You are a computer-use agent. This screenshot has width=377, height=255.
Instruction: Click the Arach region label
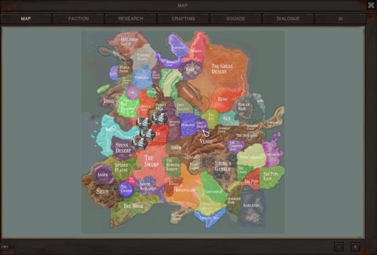(102, 175)
